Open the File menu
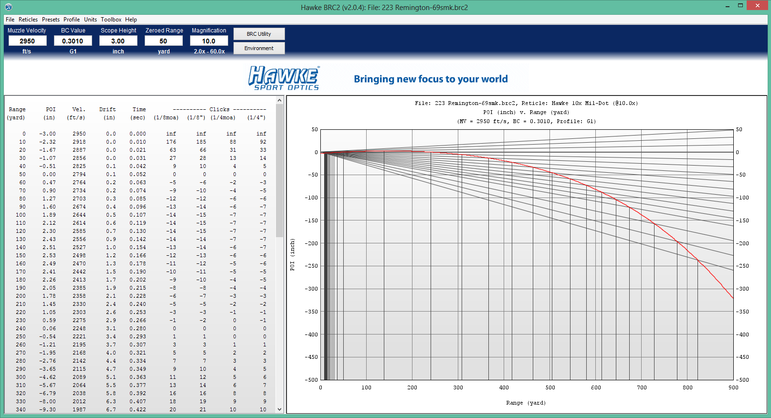The height and width of the screenshot is (418, 771). (x=10, y=20)
